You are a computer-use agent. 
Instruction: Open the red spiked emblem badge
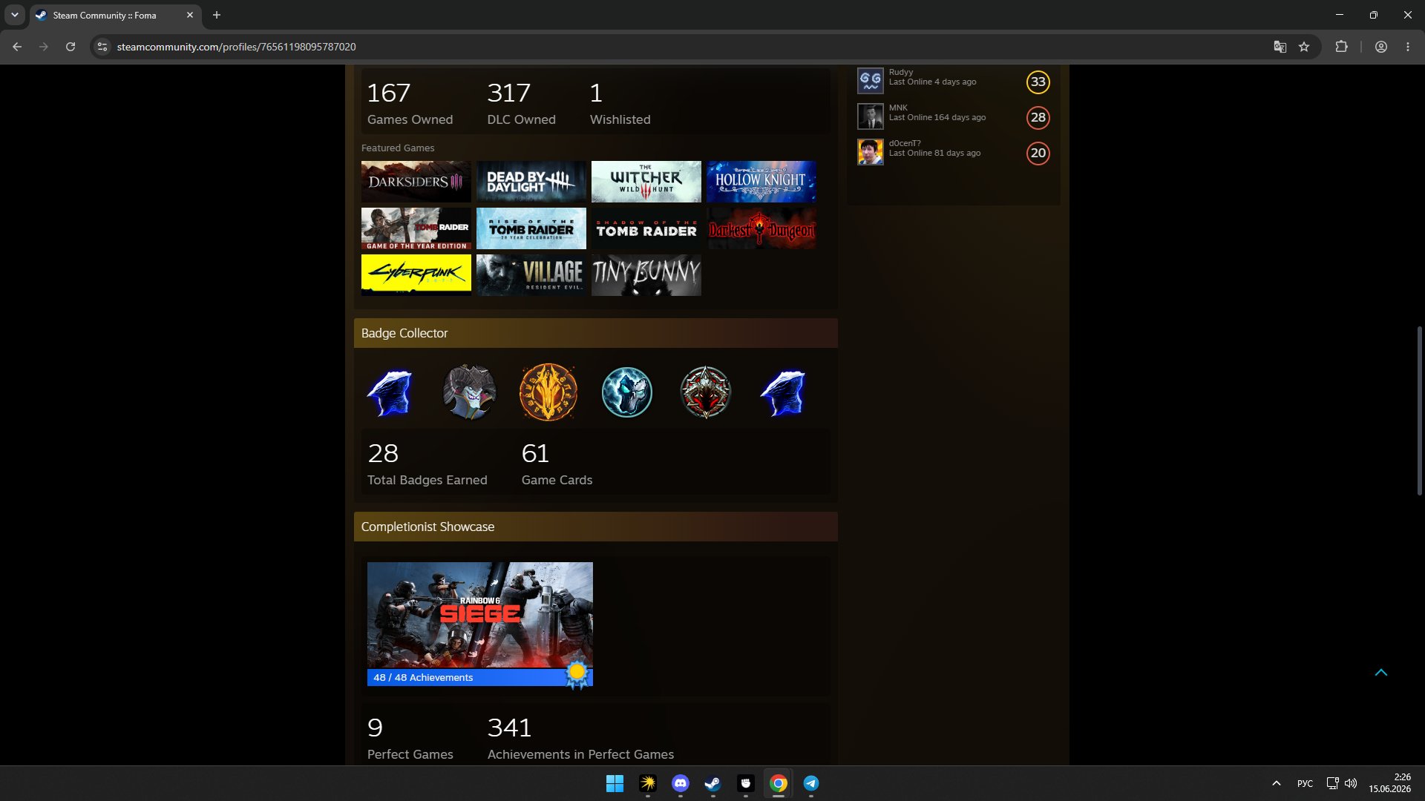tap(706, 392)
